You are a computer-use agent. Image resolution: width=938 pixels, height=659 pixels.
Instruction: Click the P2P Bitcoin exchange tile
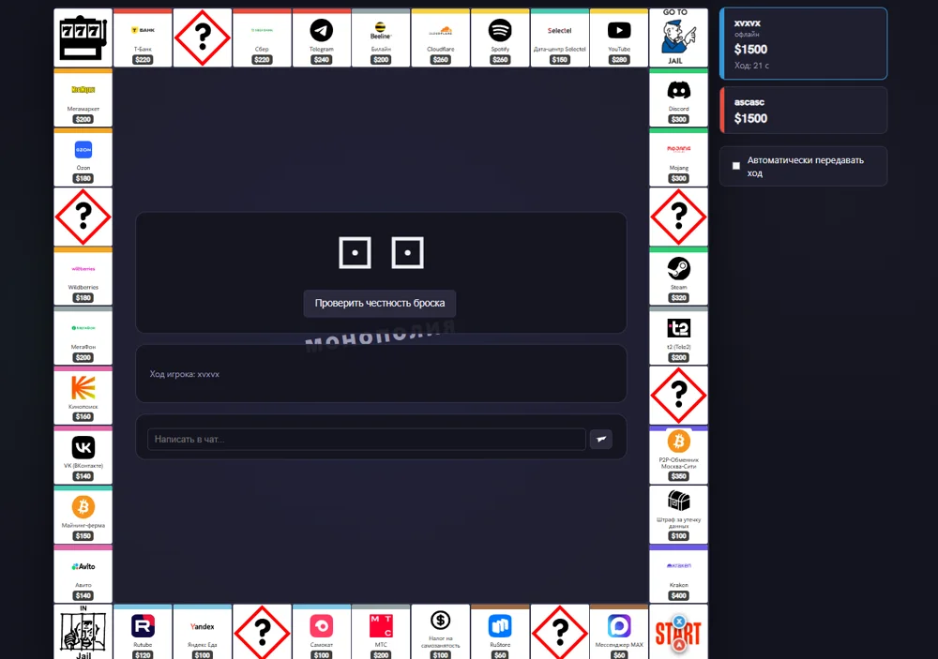(678, 455)
